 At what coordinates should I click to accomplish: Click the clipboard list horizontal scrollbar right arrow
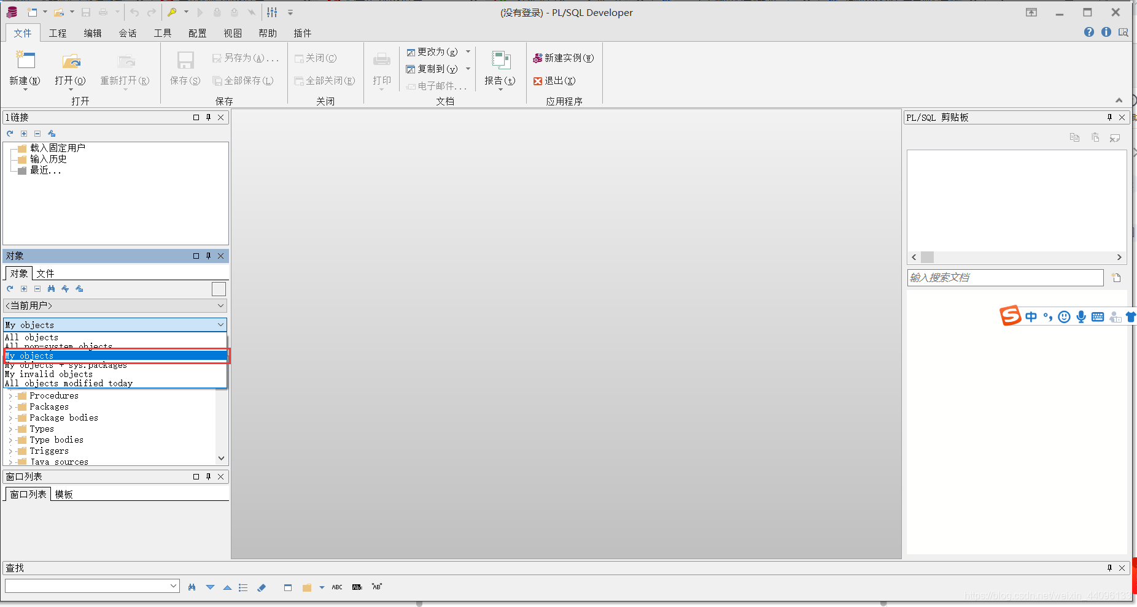click(1119, 258)
